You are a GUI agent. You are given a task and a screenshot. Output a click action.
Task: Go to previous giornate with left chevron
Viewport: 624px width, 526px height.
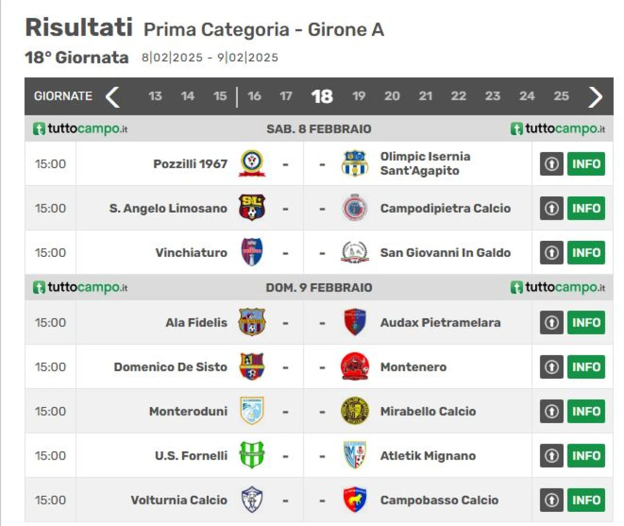113,97
